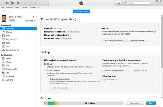This screenshot has height=107, width=163.
Task: Select the iCloud backup radio button
Action: 45,64
